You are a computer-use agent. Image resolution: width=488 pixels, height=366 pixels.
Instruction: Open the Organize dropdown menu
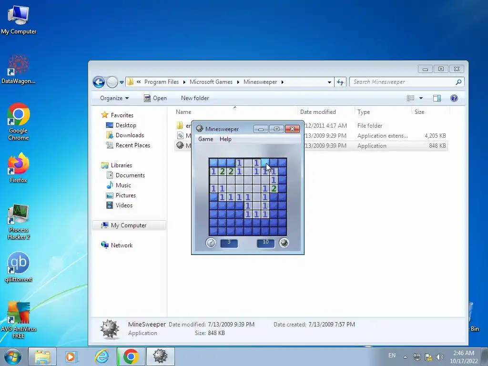(x=114, y=98)
